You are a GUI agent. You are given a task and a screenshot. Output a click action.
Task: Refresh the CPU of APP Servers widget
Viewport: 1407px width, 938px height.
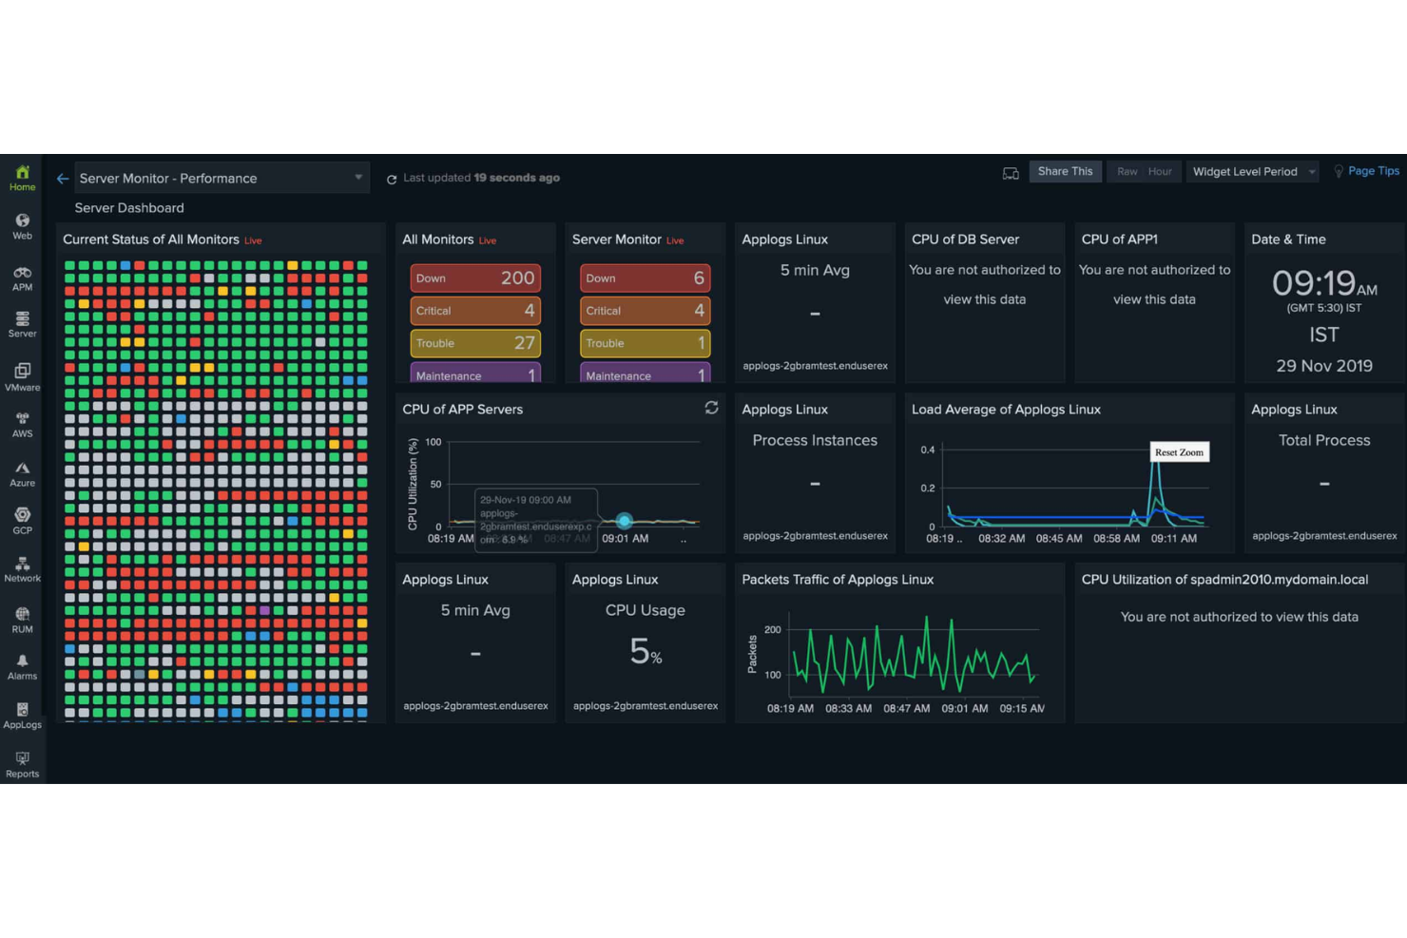pos(711,408)
